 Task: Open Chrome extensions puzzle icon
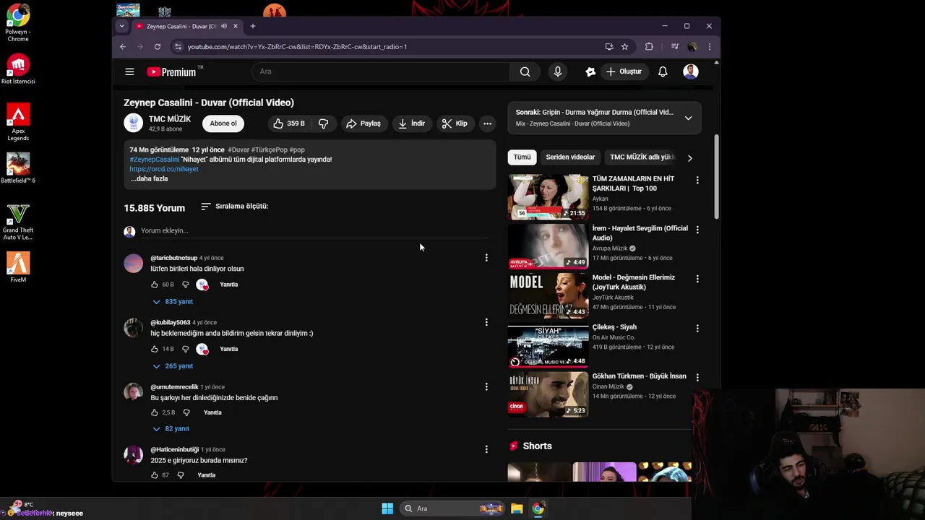coord(649,47)
